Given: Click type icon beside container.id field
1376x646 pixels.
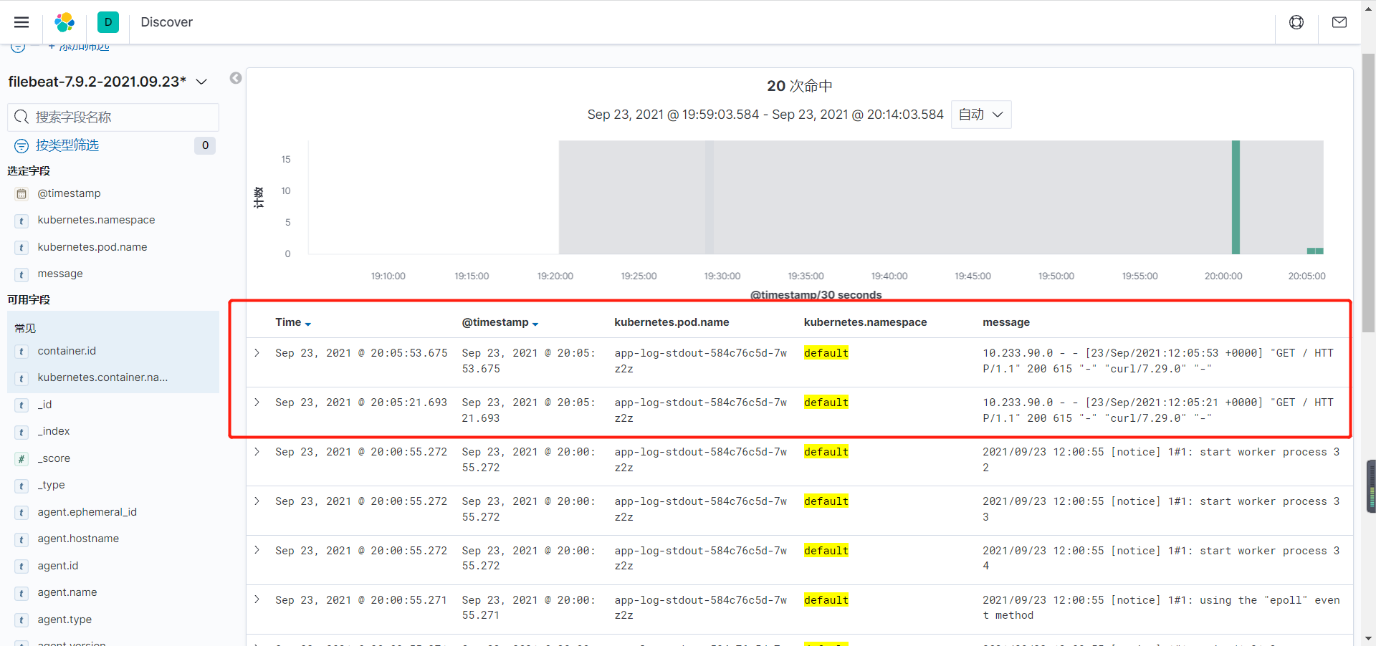Looking at the screenshot, I should point(21,352).
